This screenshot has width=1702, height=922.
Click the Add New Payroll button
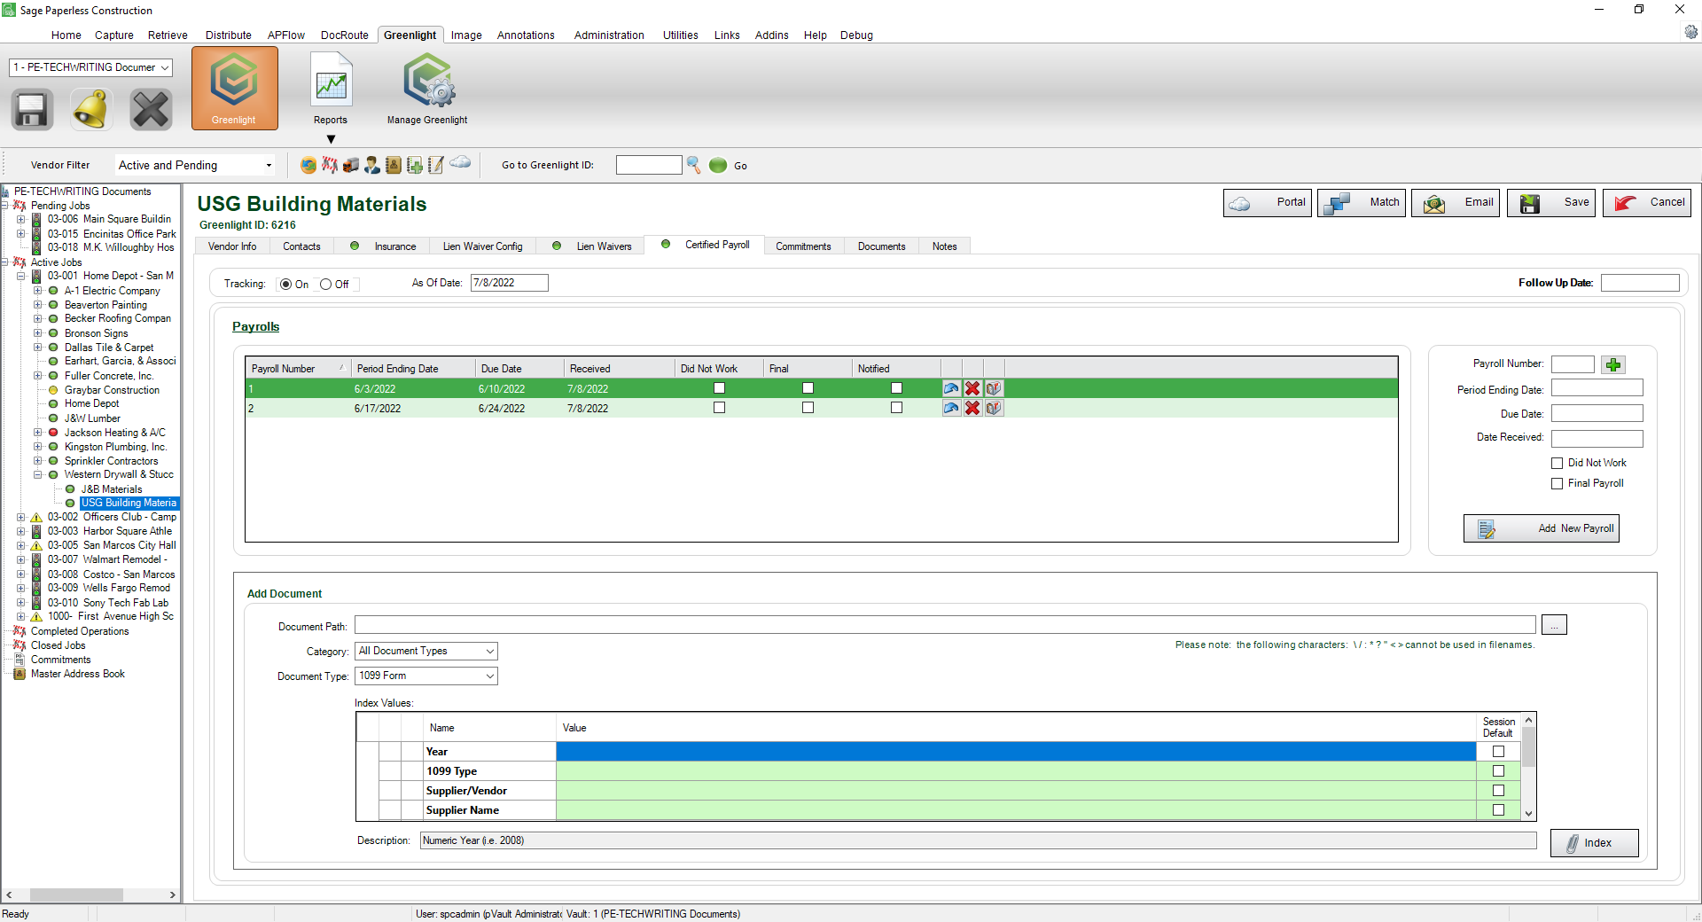click(1542, 528)
